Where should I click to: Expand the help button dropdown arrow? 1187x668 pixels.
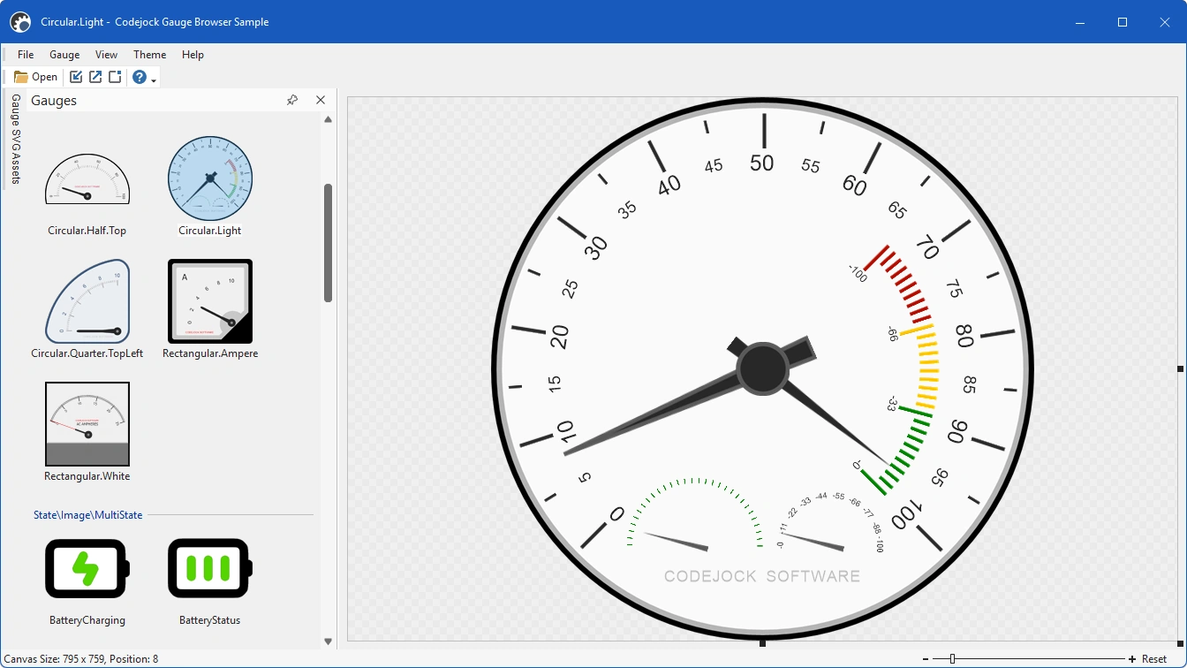(154, 80)
